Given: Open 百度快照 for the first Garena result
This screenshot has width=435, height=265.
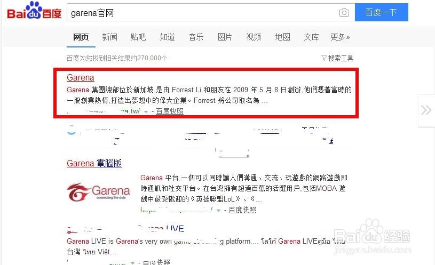Looking at the screenshot, I should 170,111.
